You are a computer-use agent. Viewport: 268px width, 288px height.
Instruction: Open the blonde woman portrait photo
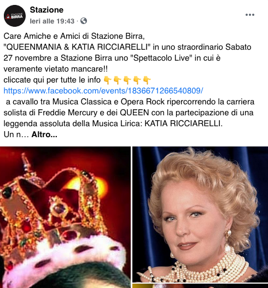(200, 214)
